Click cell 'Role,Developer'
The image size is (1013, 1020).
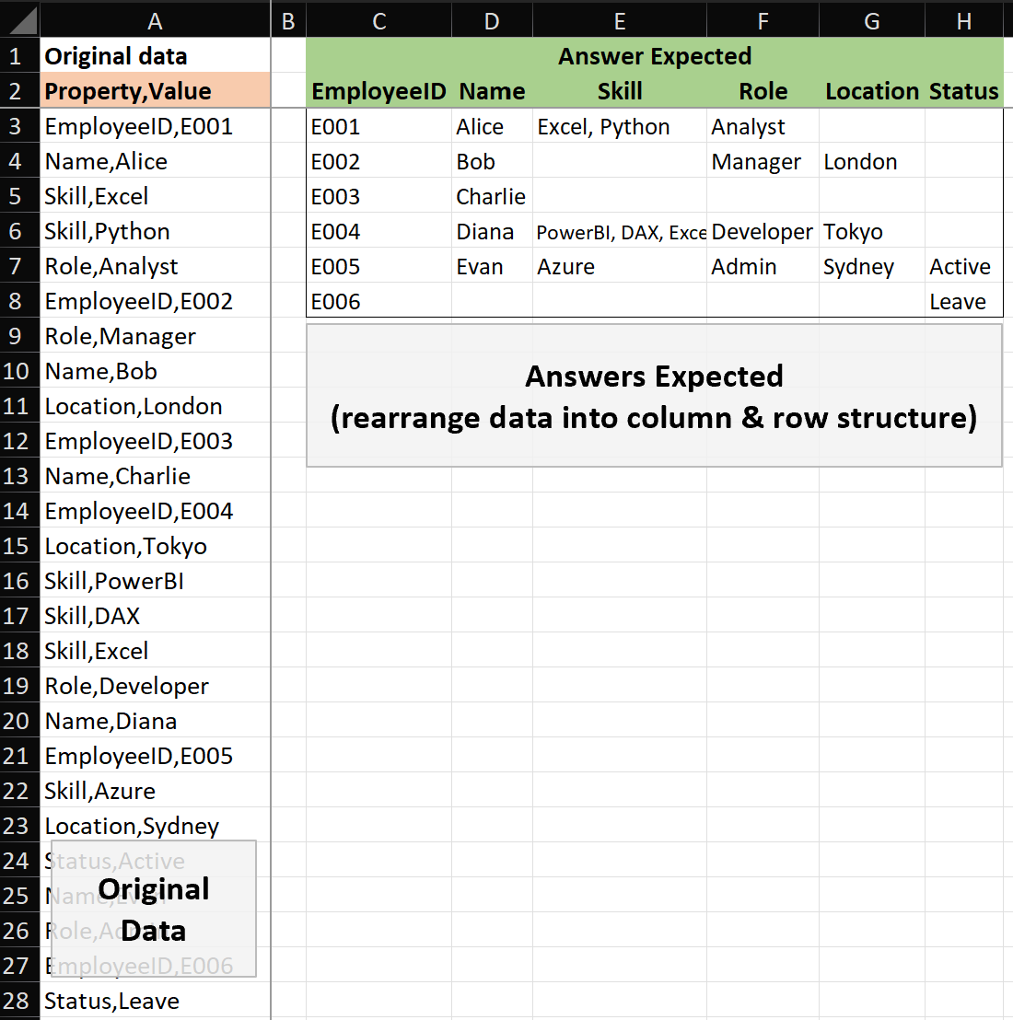[x=155, y=686]
